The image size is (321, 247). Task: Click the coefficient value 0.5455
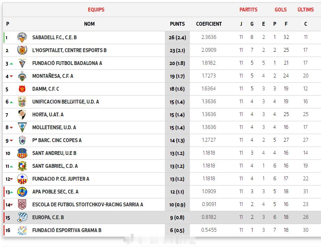coord(209,230)
